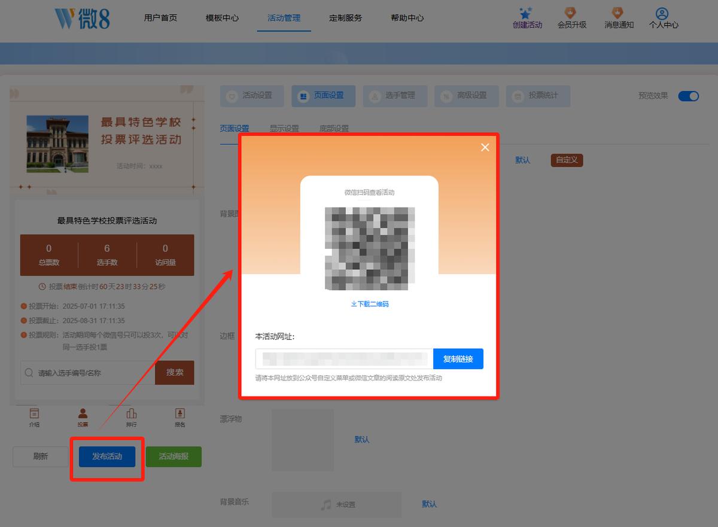
Task: Toggle the 预览效果 switch
Action: coord(688,96)
